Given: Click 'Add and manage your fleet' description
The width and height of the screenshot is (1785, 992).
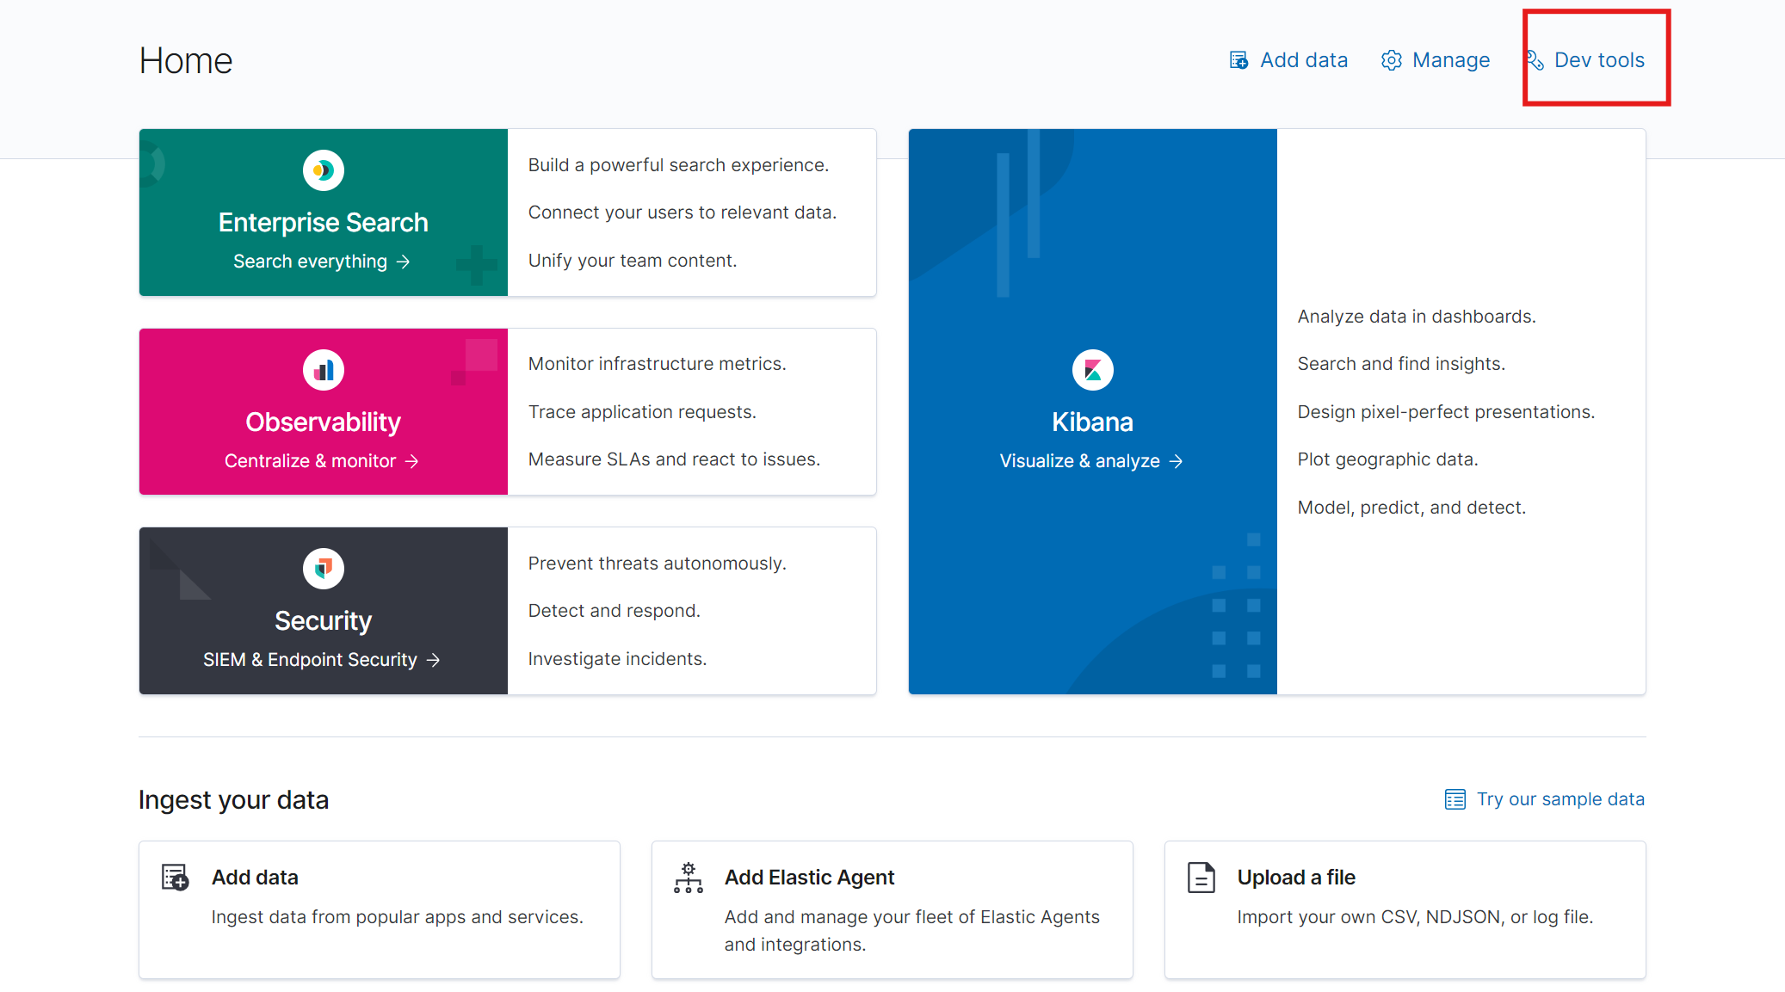Looking at the screenshot, I should (912, 931).
